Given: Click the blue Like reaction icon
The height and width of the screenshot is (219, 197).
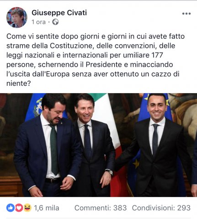Looking at the screenshot, I should click(11, 208).
